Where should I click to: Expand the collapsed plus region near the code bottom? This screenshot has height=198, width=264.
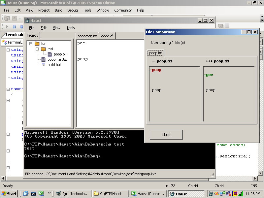[8, 168]
